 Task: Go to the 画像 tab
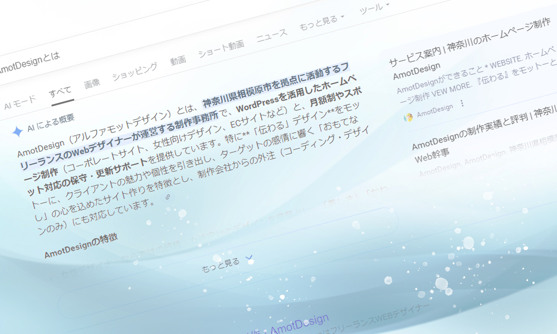(x=92, y=83)
